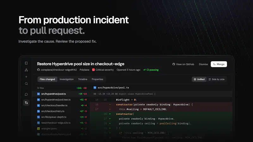Click the +241 -36 total change count
This screenshot has height=142, width=253.
point(82,88)
